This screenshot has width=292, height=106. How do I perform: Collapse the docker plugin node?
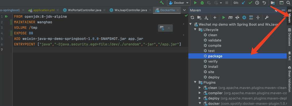click(200, 104)
